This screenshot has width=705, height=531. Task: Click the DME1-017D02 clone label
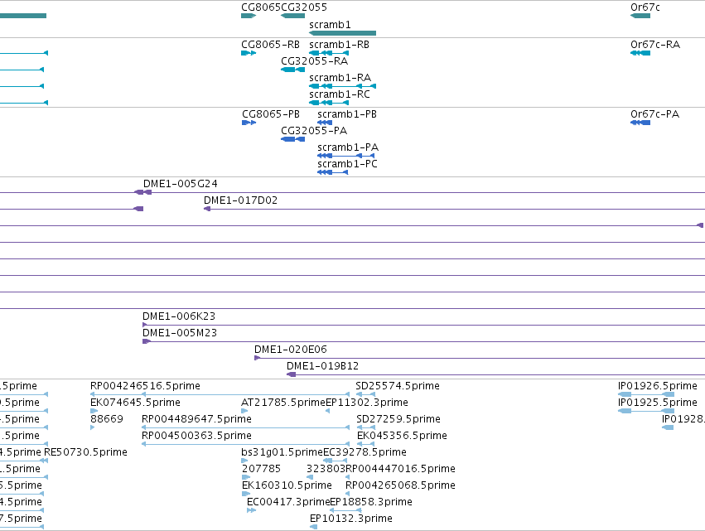(x=240, y=200)
